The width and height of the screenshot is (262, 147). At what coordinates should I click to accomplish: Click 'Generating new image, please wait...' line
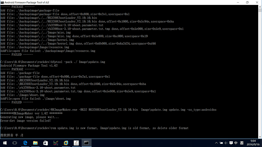pyautogui.click(x=29, y=117)
